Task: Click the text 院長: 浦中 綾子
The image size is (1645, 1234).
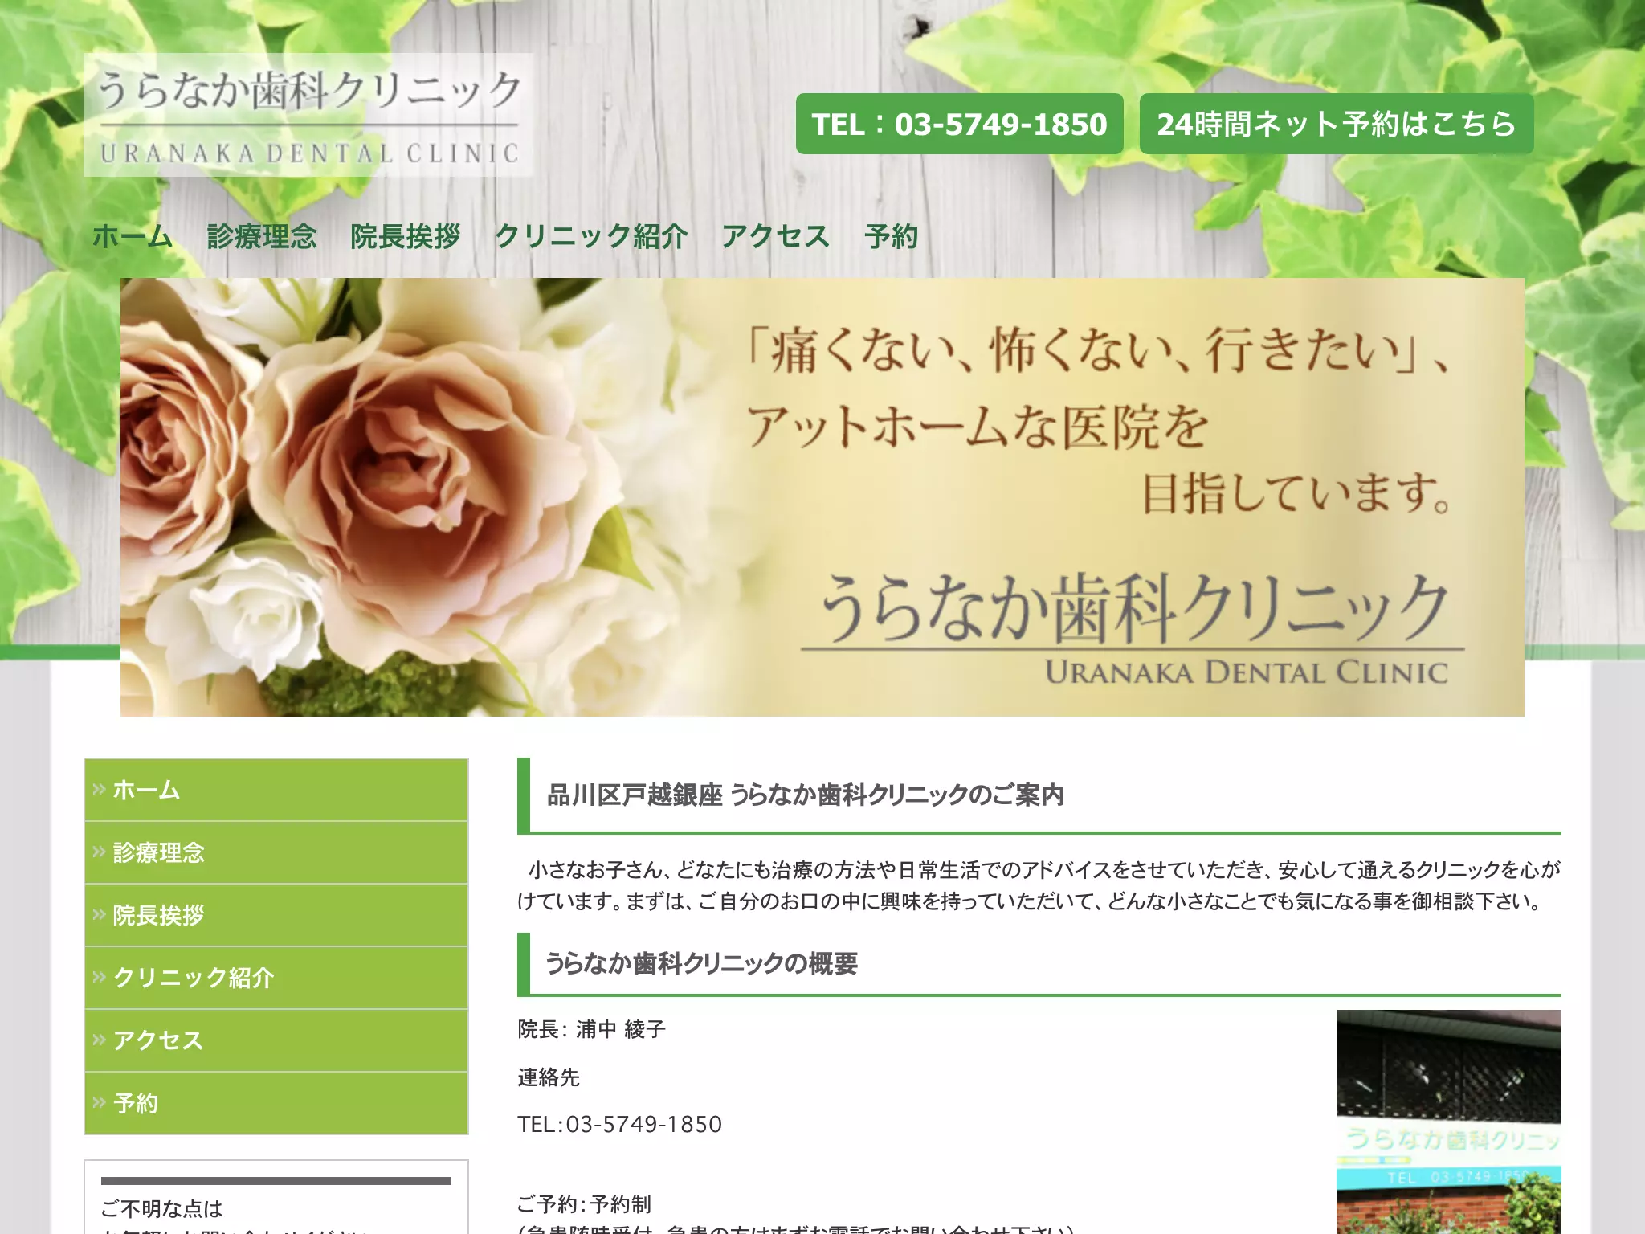Action: (592, 1029)
